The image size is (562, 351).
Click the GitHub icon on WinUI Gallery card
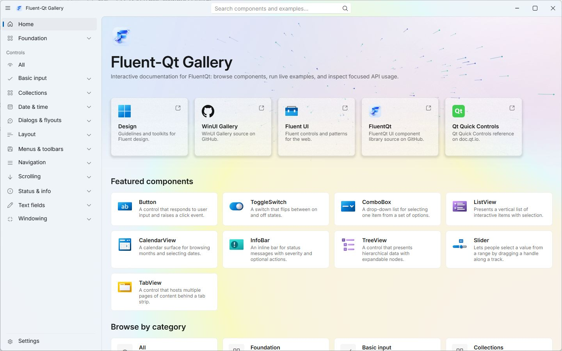pos(208,111)
